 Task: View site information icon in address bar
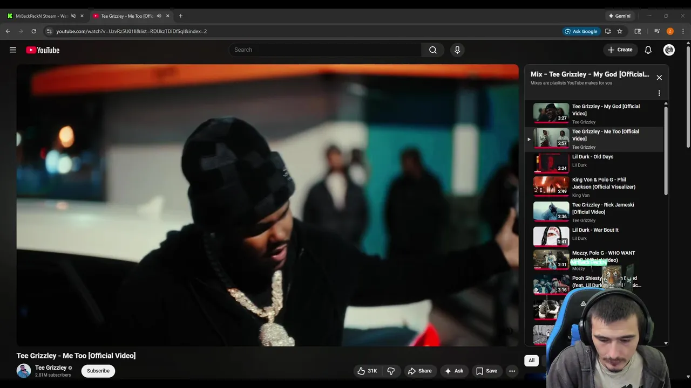point(49,31)
